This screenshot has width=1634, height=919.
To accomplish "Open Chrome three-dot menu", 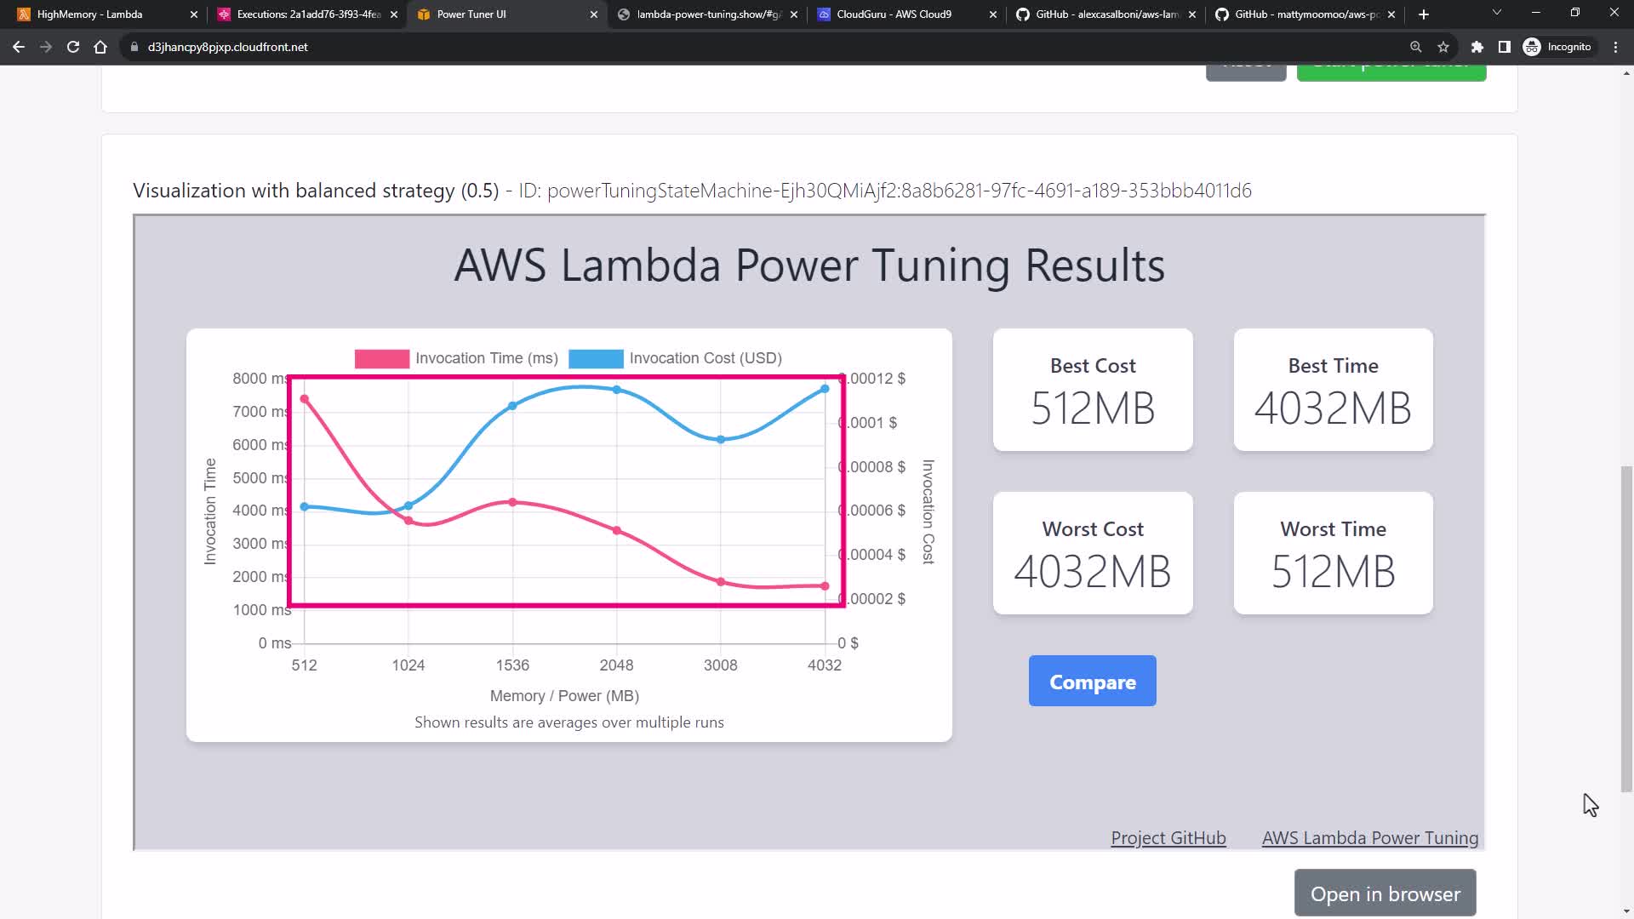I will (1615, 47).
